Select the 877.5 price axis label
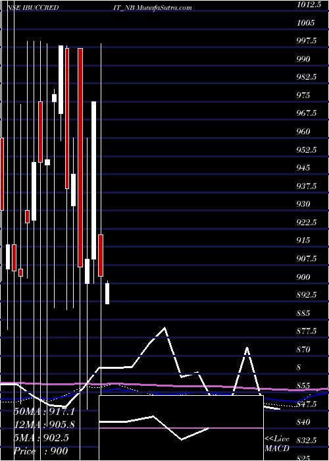This screenshot has width=329, height=461. point(307,331)
